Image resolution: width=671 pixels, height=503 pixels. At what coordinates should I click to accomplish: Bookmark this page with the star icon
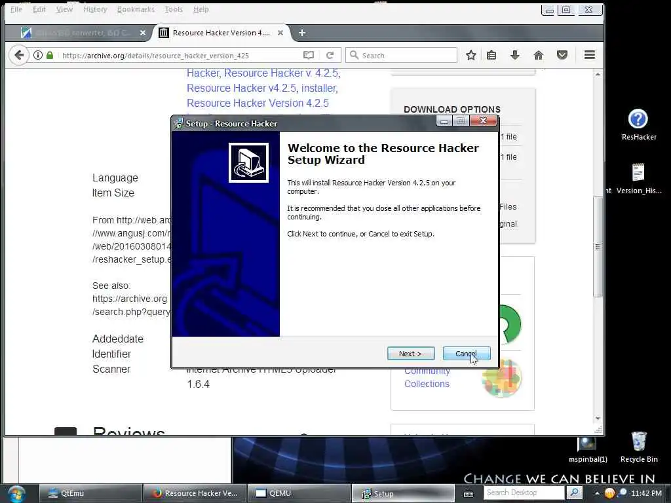click(471, 55)
